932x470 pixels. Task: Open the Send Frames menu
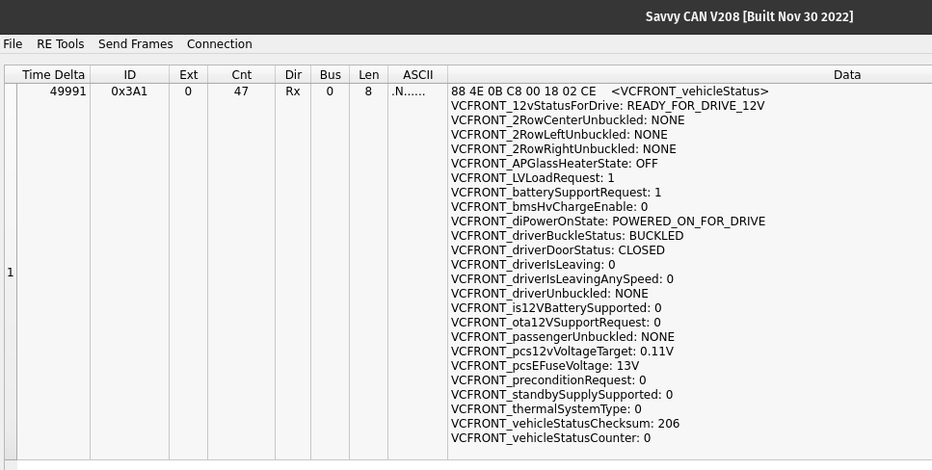135,44
